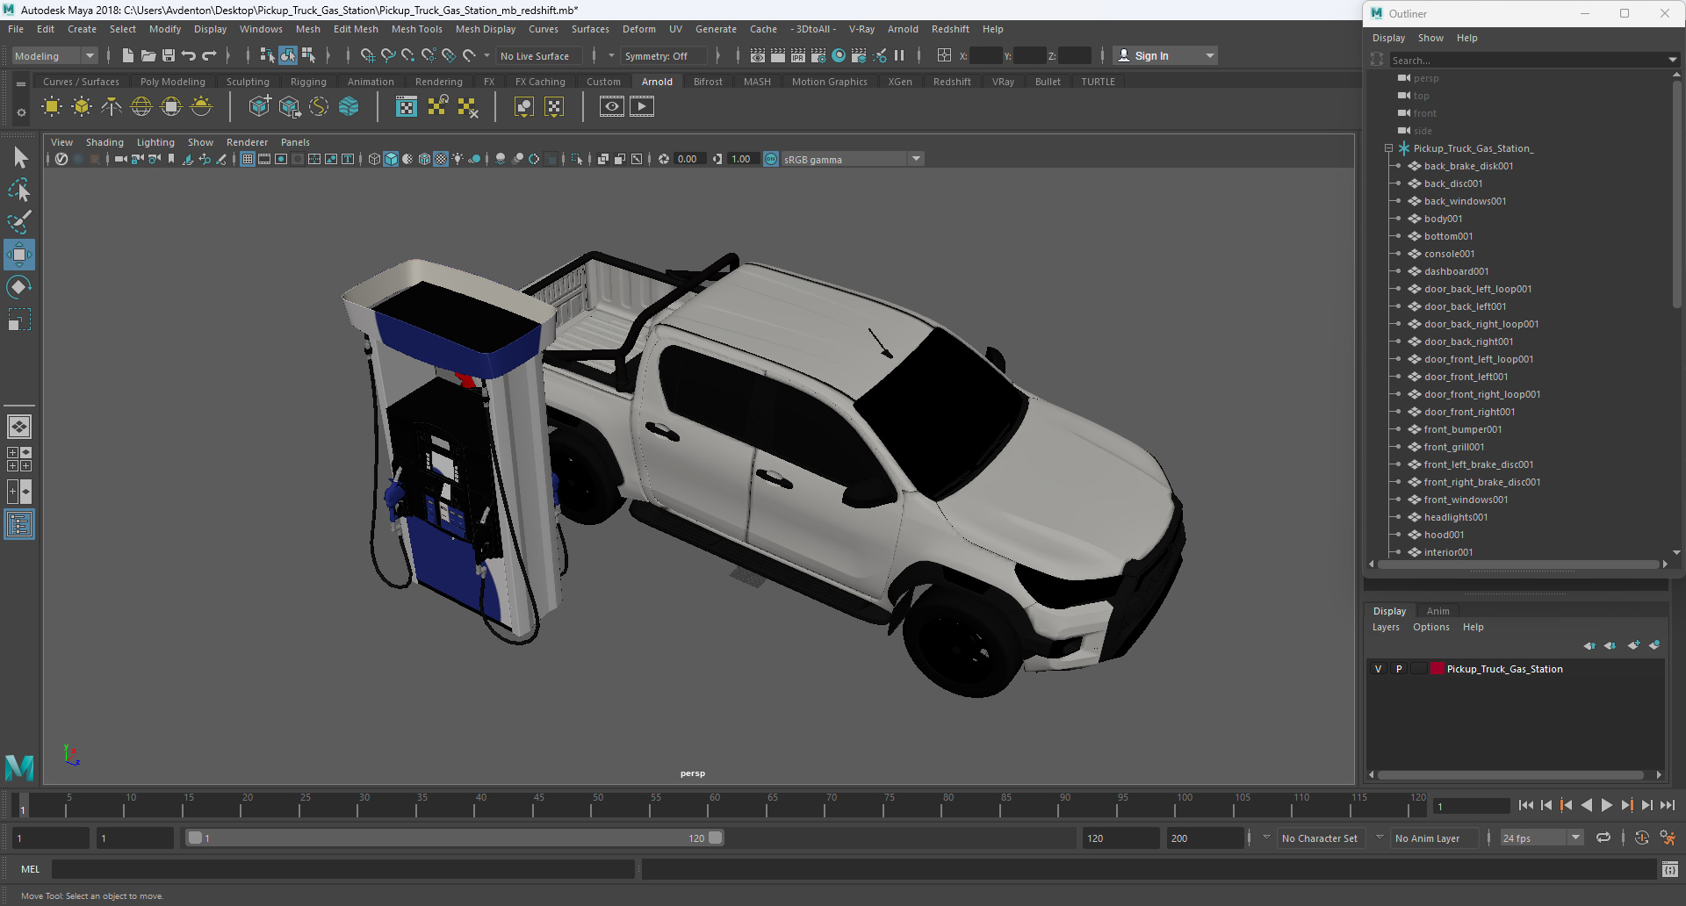
Task: Open the Mesh Tools menu
Action: pos(416,29)
